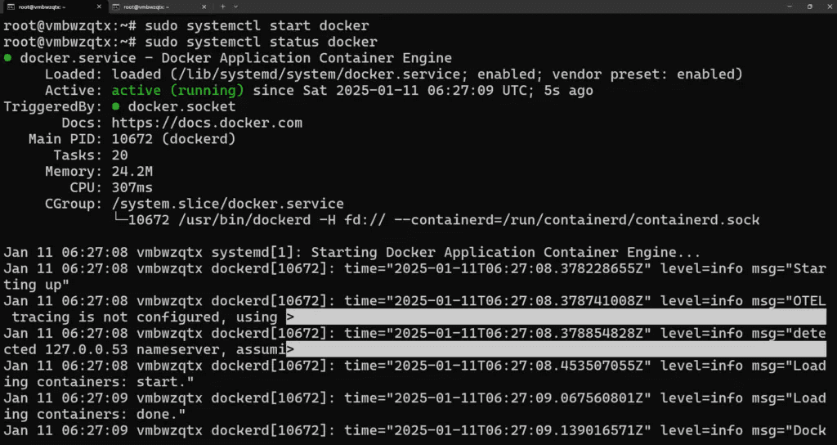Close the second root@vmbwzqtx tab

click(204, 7)
